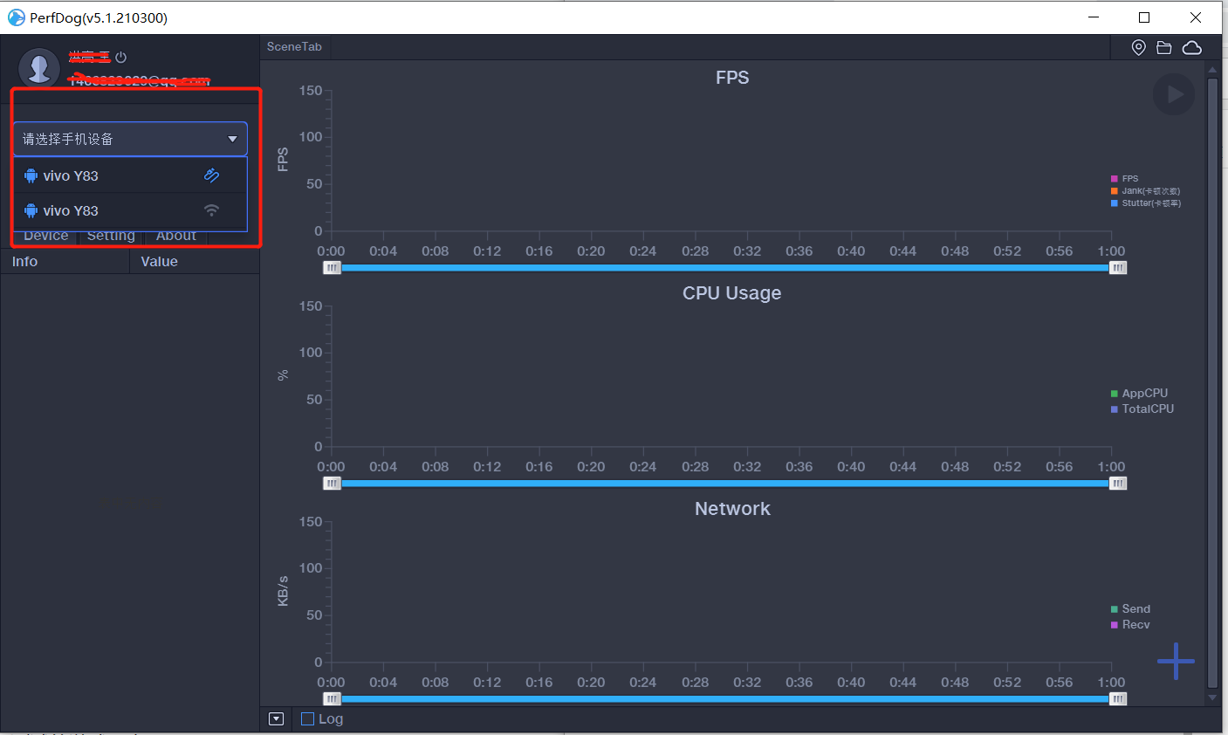This screenshot has height=735, width=1228.
Task: Add a new chart with plus icon
Action: (x=1176, y=661)
